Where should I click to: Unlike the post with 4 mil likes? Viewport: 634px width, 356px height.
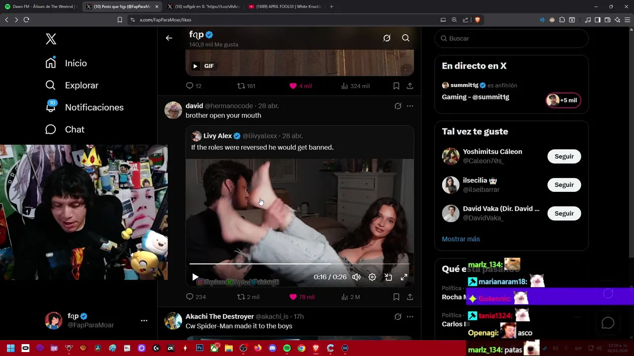[301, 86]
